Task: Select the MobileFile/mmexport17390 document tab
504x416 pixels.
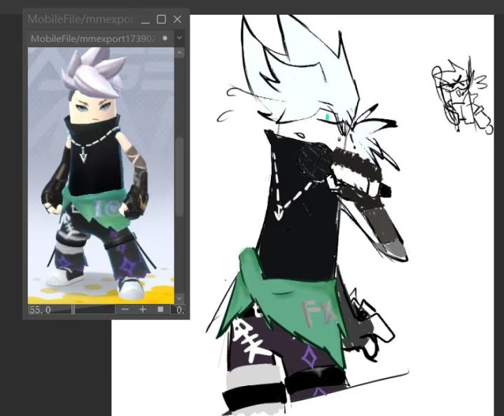Action: pos(101,39)
